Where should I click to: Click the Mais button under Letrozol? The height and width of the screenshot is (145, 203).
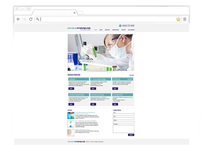(71, 89)
